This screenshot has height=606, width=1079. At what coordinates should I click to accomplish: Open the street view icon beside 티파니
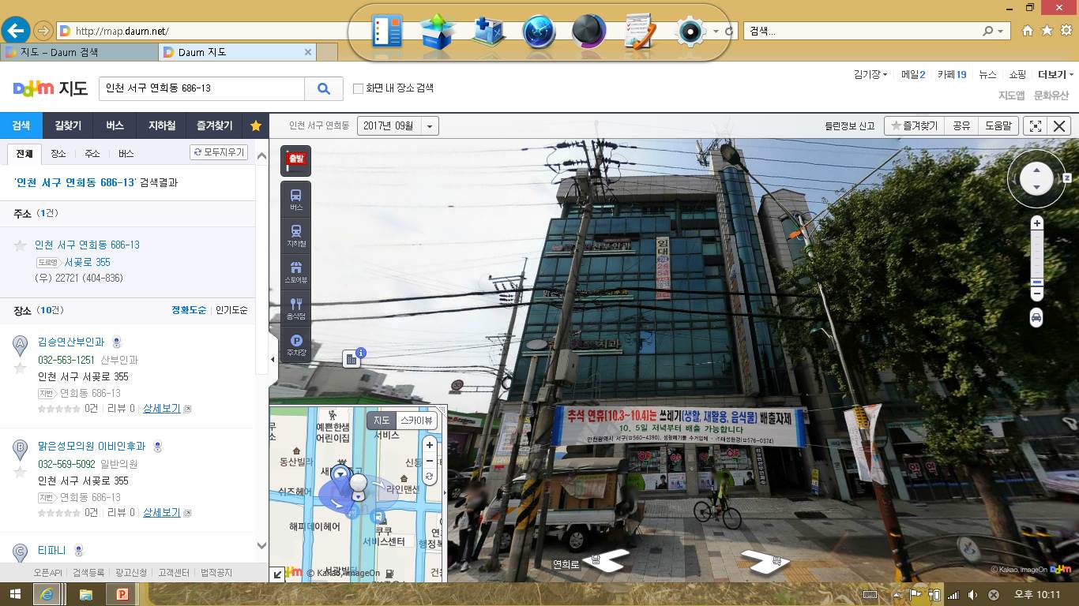pyautogui.click(x=78, y=551)
